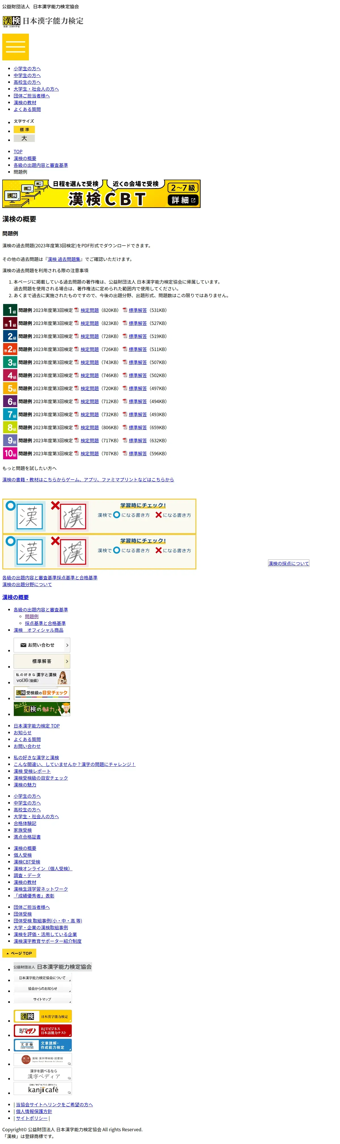This screenshot has width=340, height=1144.
Task: Click the 4級 grade badge icon
Action: pyautogui.click(x=10, y=375)
